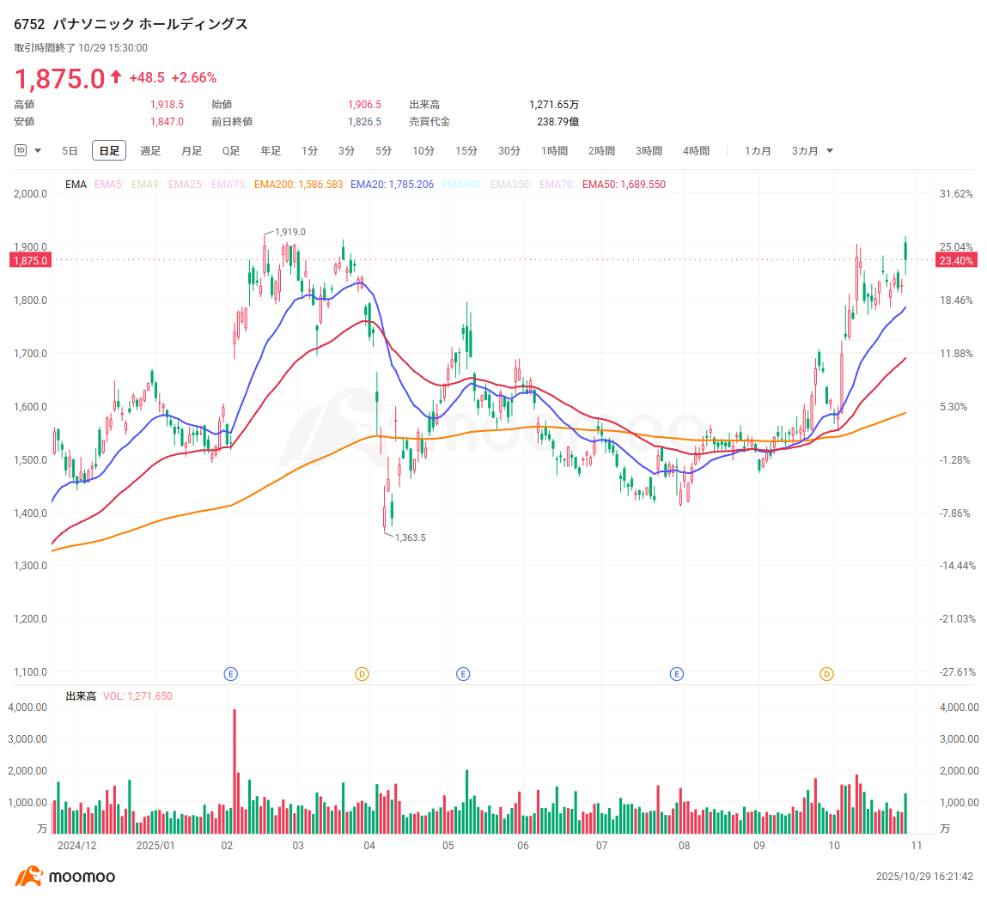987x899 pixels.
Task: Click the 高値 value 1,918.5
Action: (x=167, y=105)
